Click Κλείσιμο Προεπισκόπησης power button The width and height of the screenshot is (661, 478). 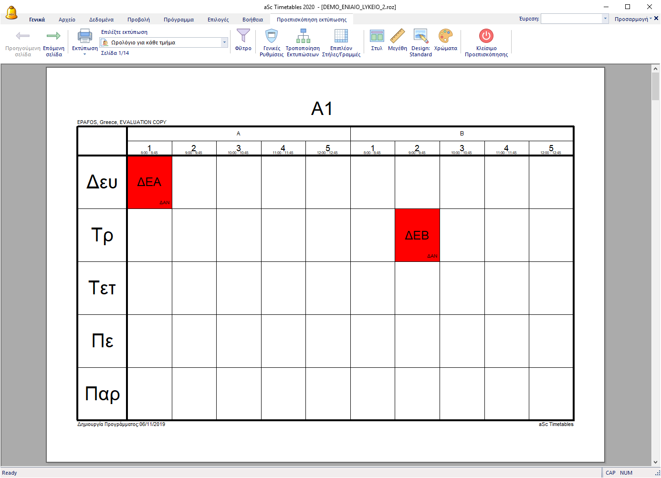[x=486, y=36]
